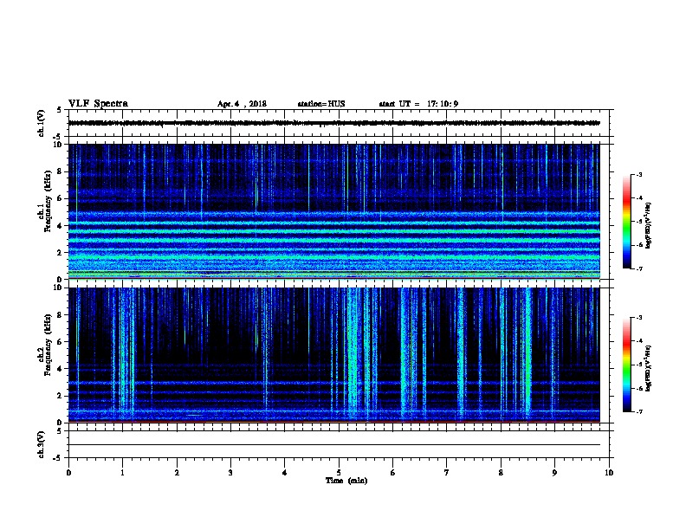Click time-axis tick label '4'
Viewport: 686px width, 530px height.
284,473
